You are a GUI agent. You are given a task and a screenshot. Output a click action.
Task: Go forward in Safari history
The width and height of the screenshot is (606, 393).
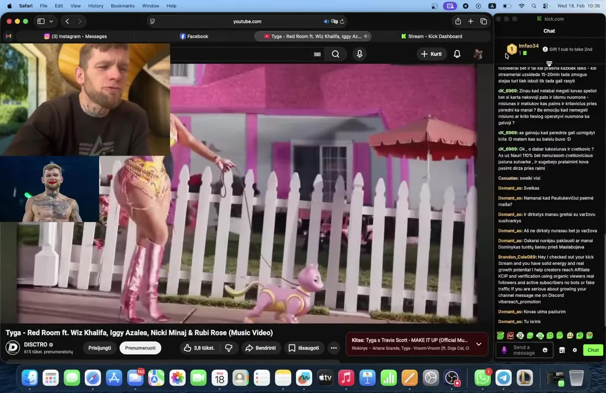pyautogui.click(x=80, y=21)
